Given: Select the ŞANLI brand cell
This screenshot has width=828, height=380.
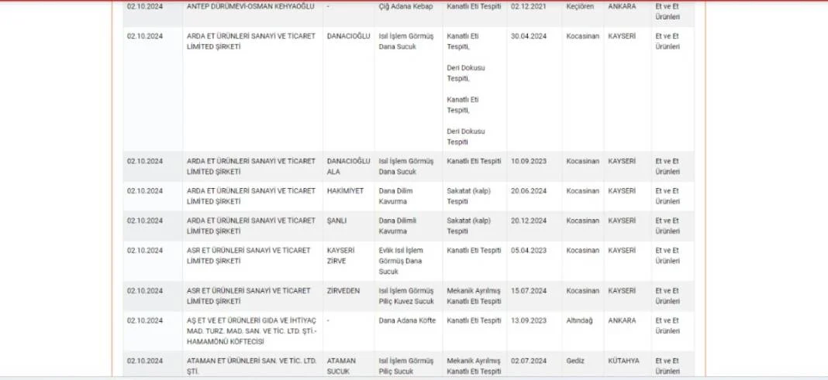Looking at the screenshot, I should [336, 221].
